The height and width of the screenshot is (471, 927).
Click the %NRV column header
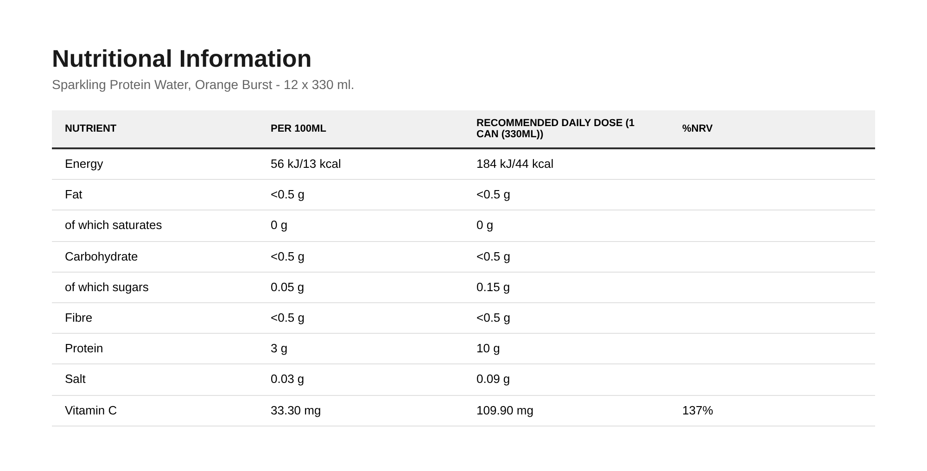[x=697, y=128]
